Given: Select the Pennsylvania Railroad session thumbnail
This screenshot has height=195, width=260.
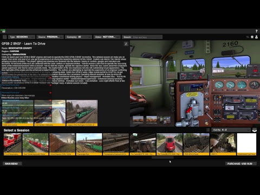Looking at the screenshot, I should tap(116, 144).
